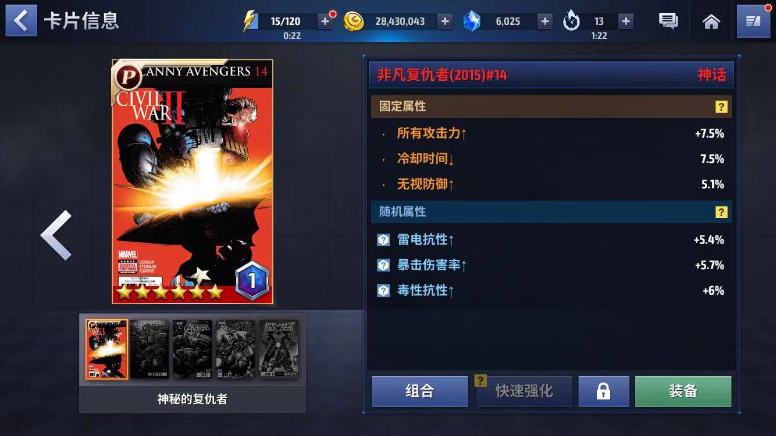Buy crystals with the plus button
Image resolution: width=776 pixels, height=436 pixels.
coord(544,22)
